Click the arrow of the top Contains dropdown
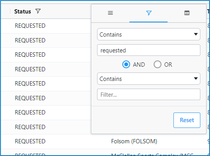The height and width of the screenshot is (156, 210). tap(196, 34)
